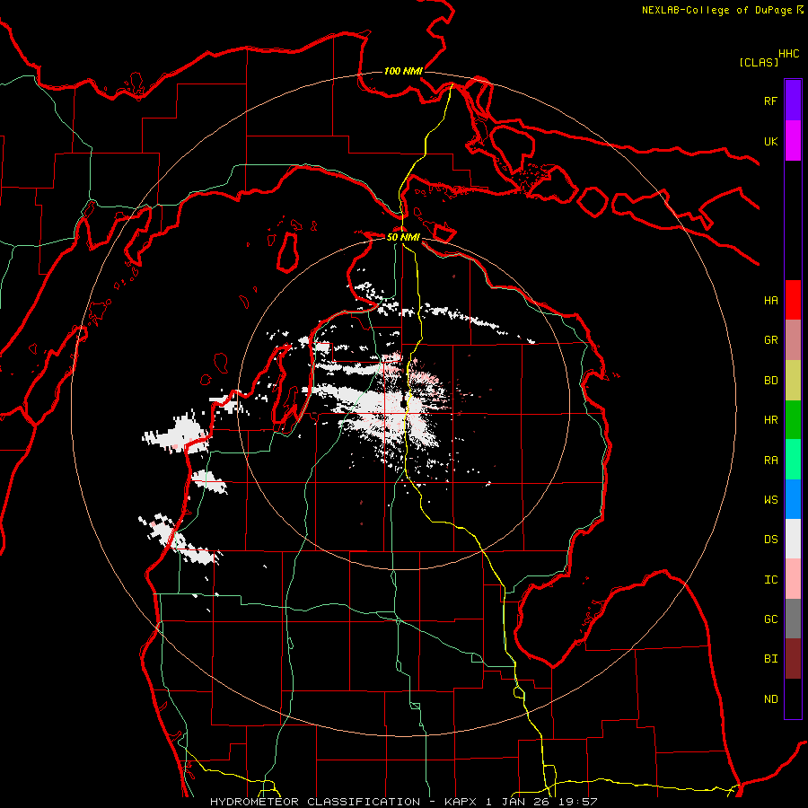Select the BD legend label

[x=771, y=381]
